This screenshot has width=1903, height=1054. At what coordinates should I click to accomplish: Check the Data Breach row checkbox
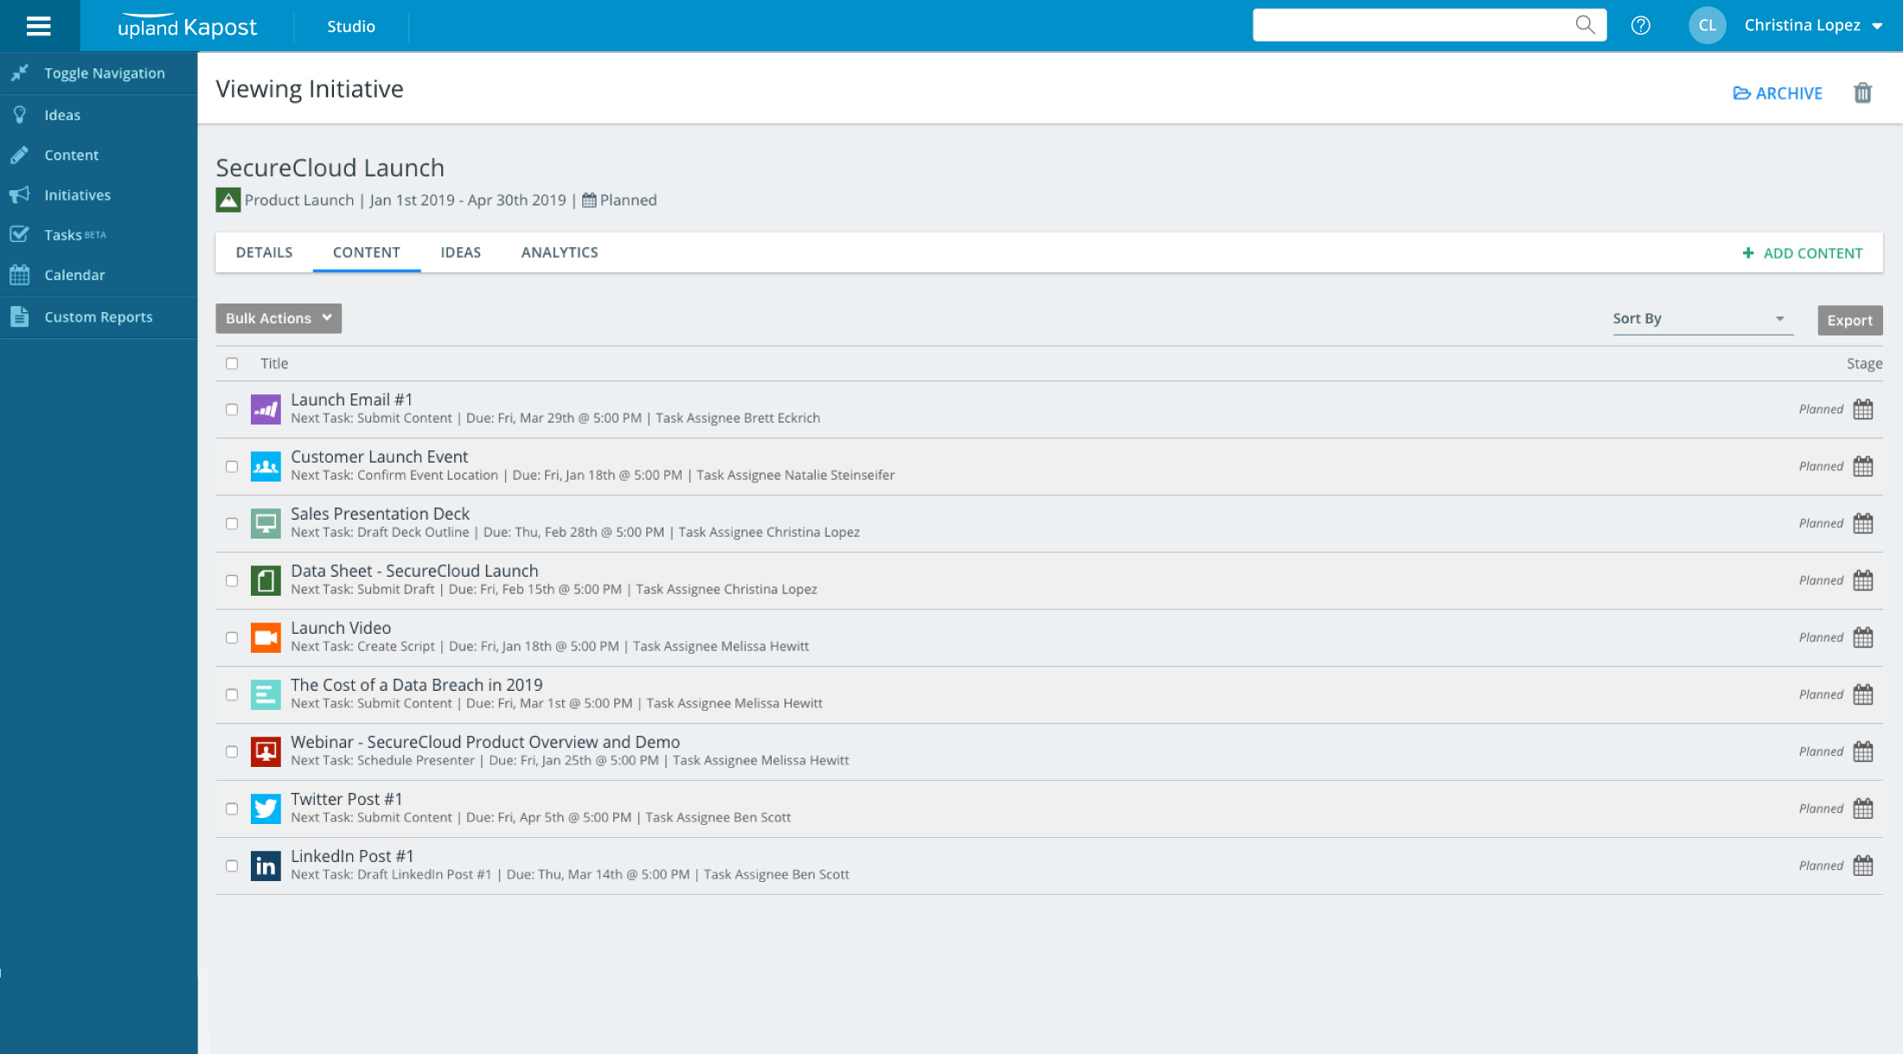pyautogui.click(x=232, y=694)
